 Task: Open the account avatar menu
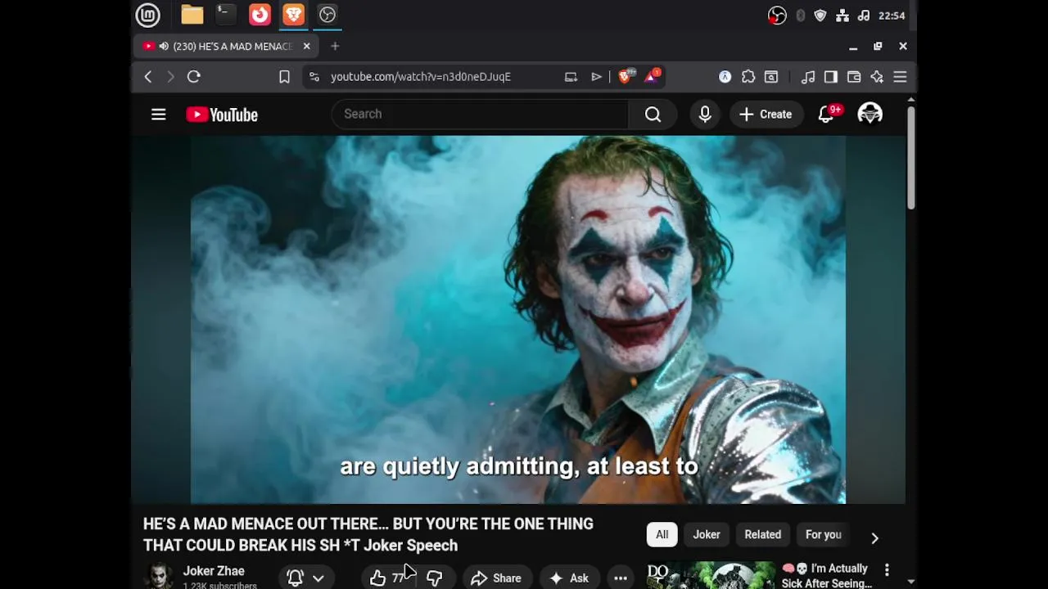pos(870,115)
